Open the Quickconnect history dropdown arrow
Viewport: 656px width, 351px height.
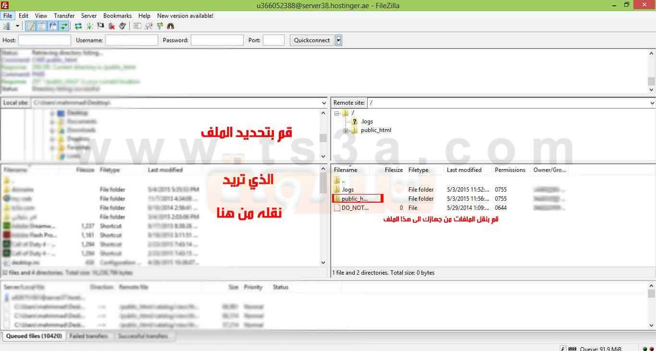click(339, 40)
